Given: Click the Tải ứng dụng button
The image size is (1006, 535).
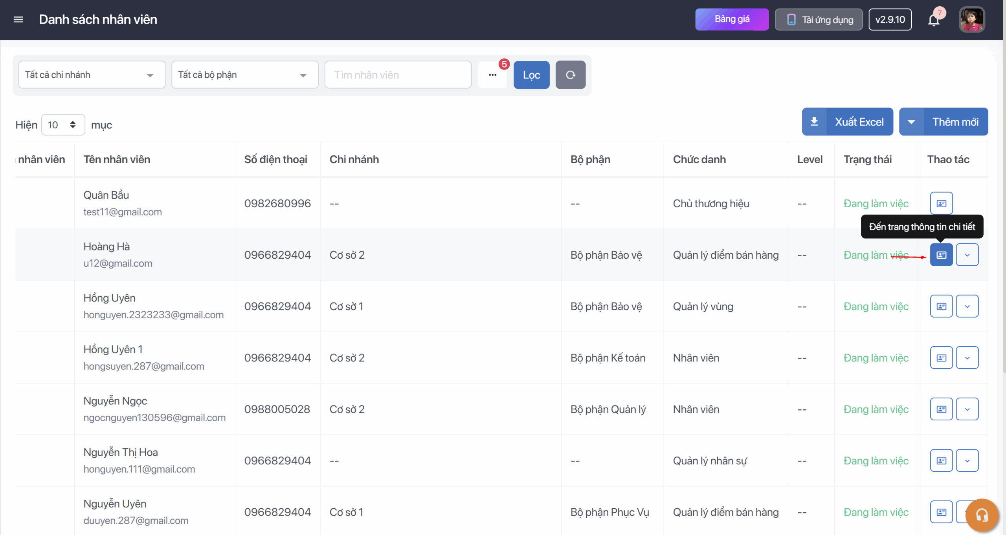Looking at the screenshot, I should tap(819, 20).
